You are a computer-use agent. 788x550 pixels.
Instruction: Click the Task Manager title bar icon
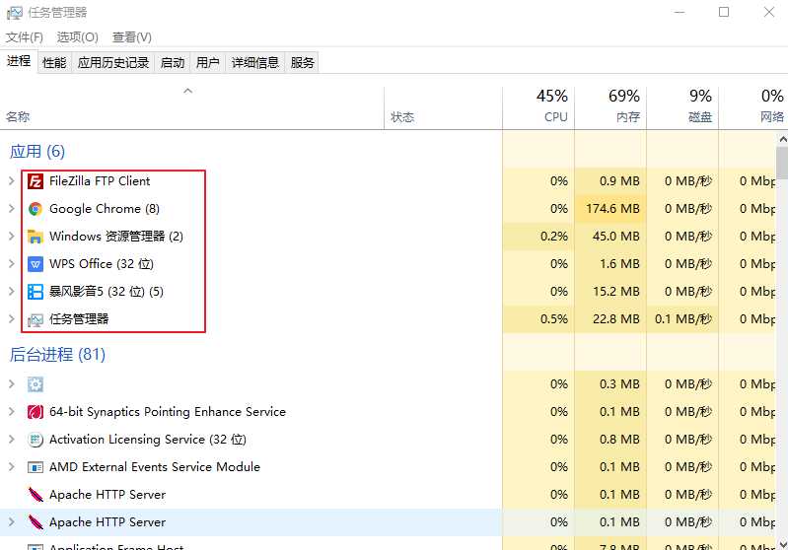coord(15,13)
